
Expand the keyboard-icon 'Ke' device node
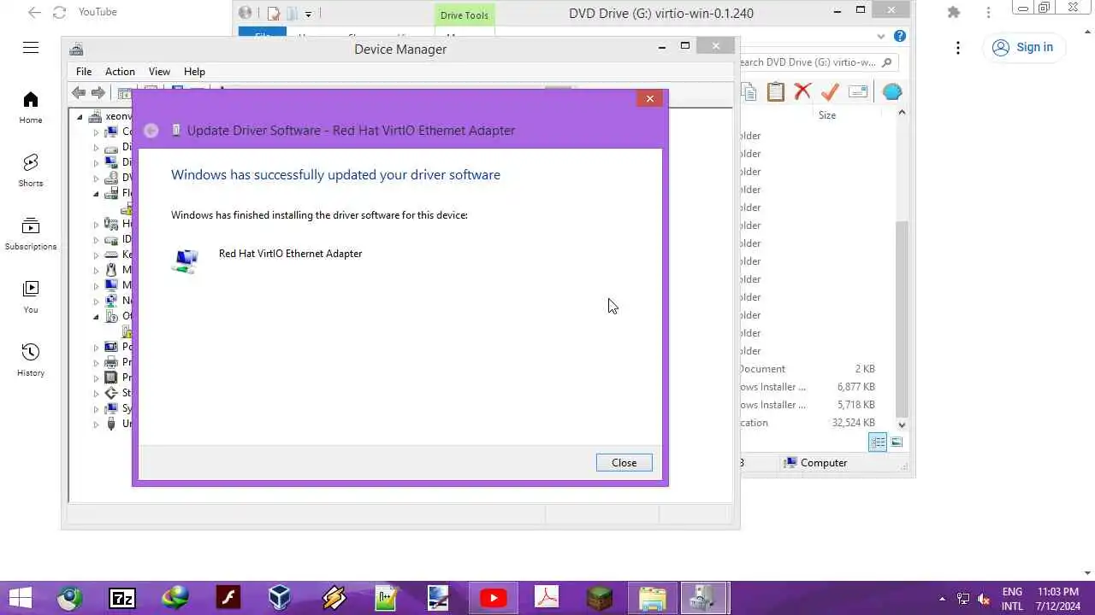coord(97,255)
